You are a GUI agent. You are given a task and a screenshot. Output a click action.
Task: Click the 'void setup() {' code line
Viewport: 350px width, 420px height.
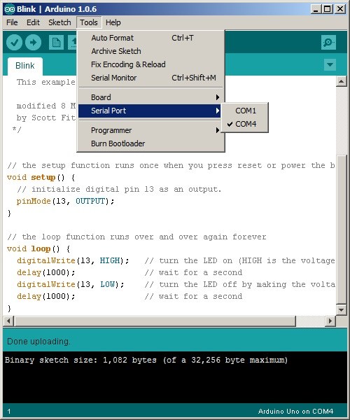point(41,177)
